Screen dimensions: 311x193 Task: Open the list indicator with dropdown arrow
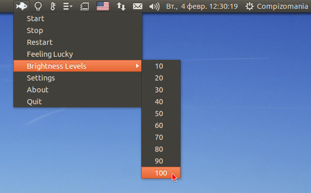click(x=68, y=6)
